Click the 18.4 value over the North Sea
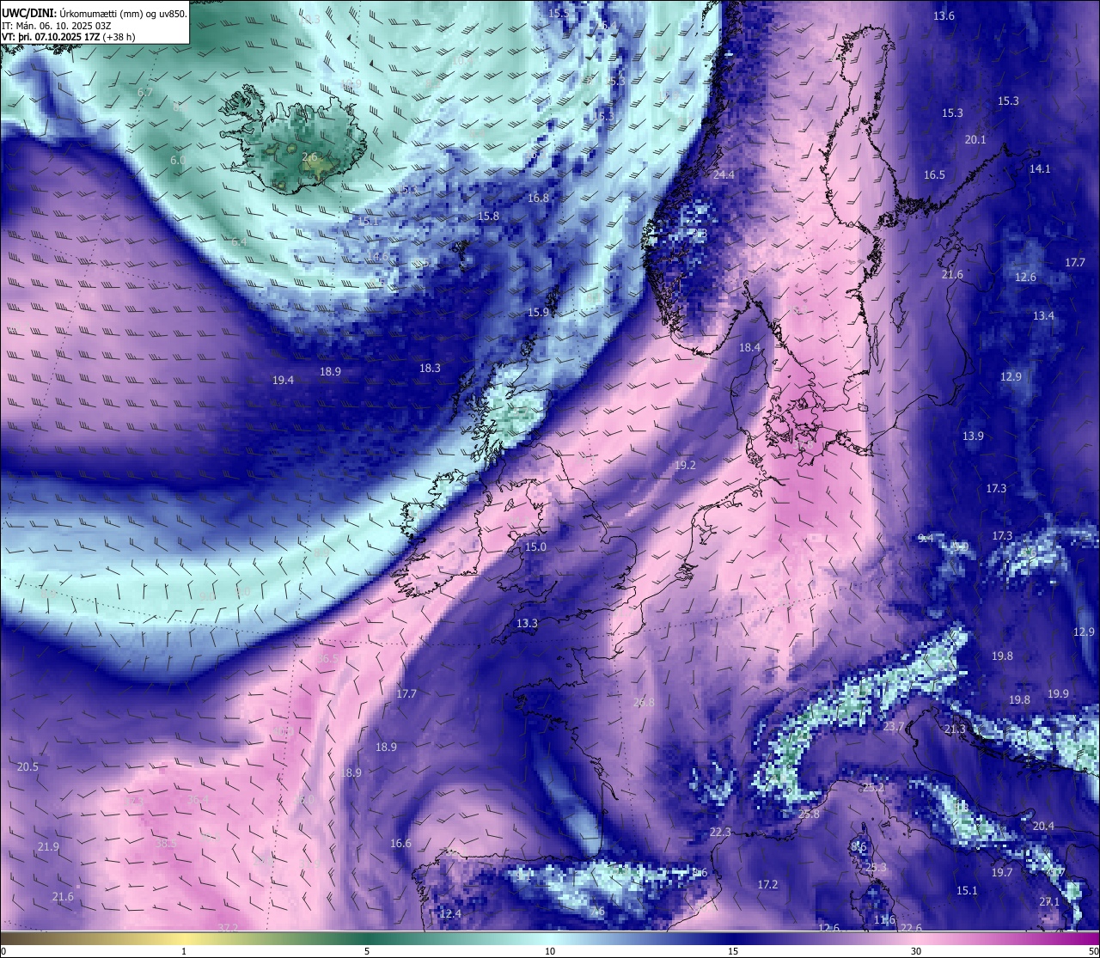This screenshot has height=958, width=1100. (750, 347)
